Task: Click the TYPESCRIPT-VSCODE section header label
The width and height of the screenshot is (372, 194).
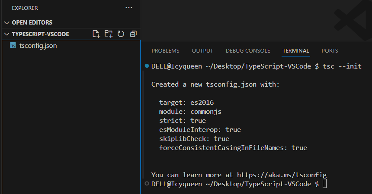Action: 40,34
